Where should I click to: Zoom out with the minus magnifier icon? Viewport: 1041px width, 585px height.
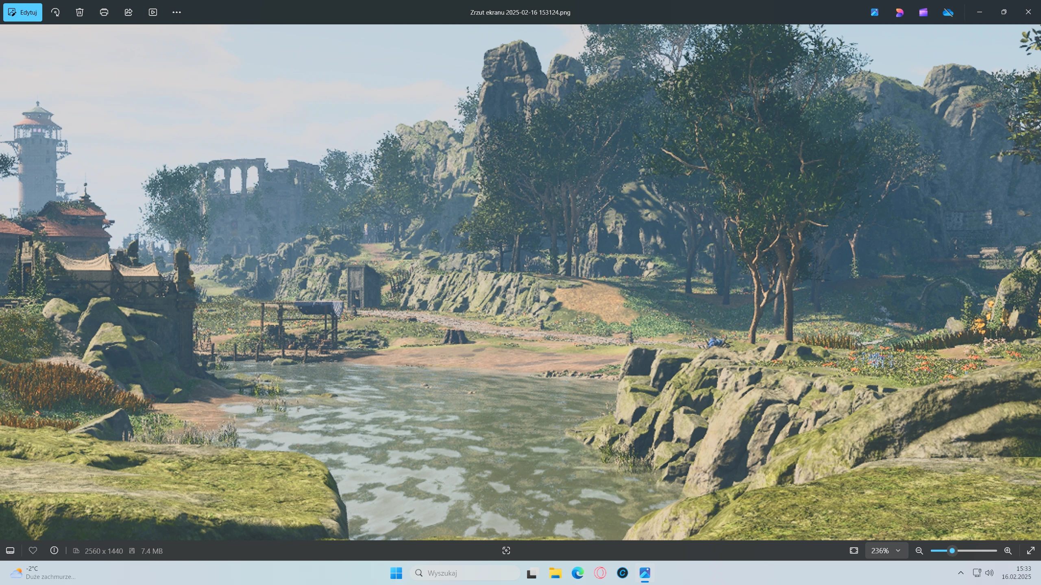point(919,550)
